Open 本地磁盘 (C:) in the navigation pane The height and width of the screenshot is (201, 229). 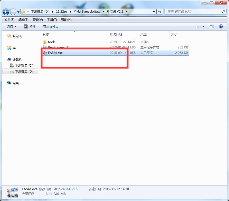point(24,66)
